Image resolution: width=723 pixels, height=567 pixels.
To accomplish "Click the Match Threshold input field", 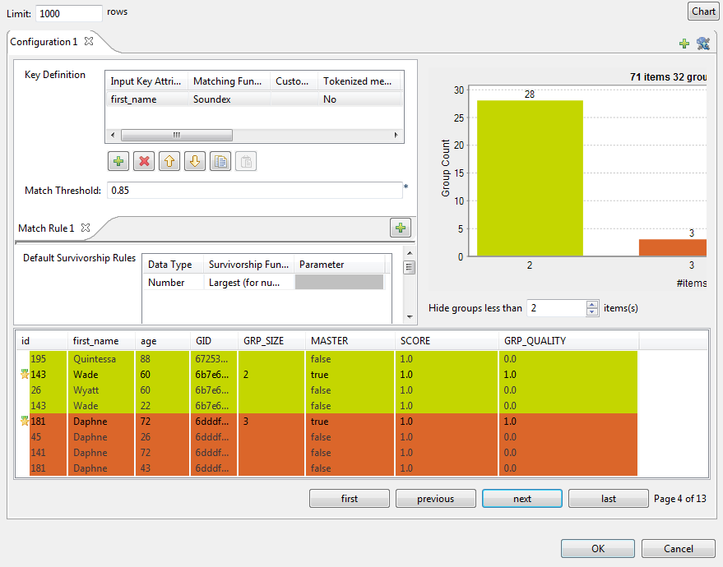I will coord(254,191).
